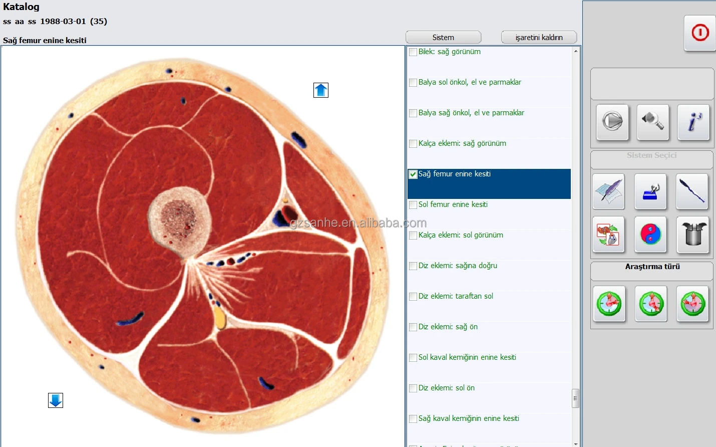Open the i³ information tool

pos(693,122)
